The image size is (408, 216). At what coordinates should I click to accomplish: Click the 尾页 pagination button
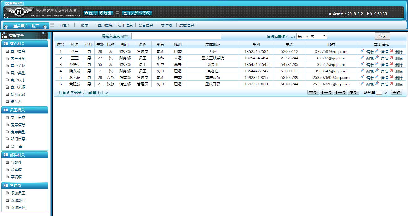pyautogui.click(x=353, y=93)
